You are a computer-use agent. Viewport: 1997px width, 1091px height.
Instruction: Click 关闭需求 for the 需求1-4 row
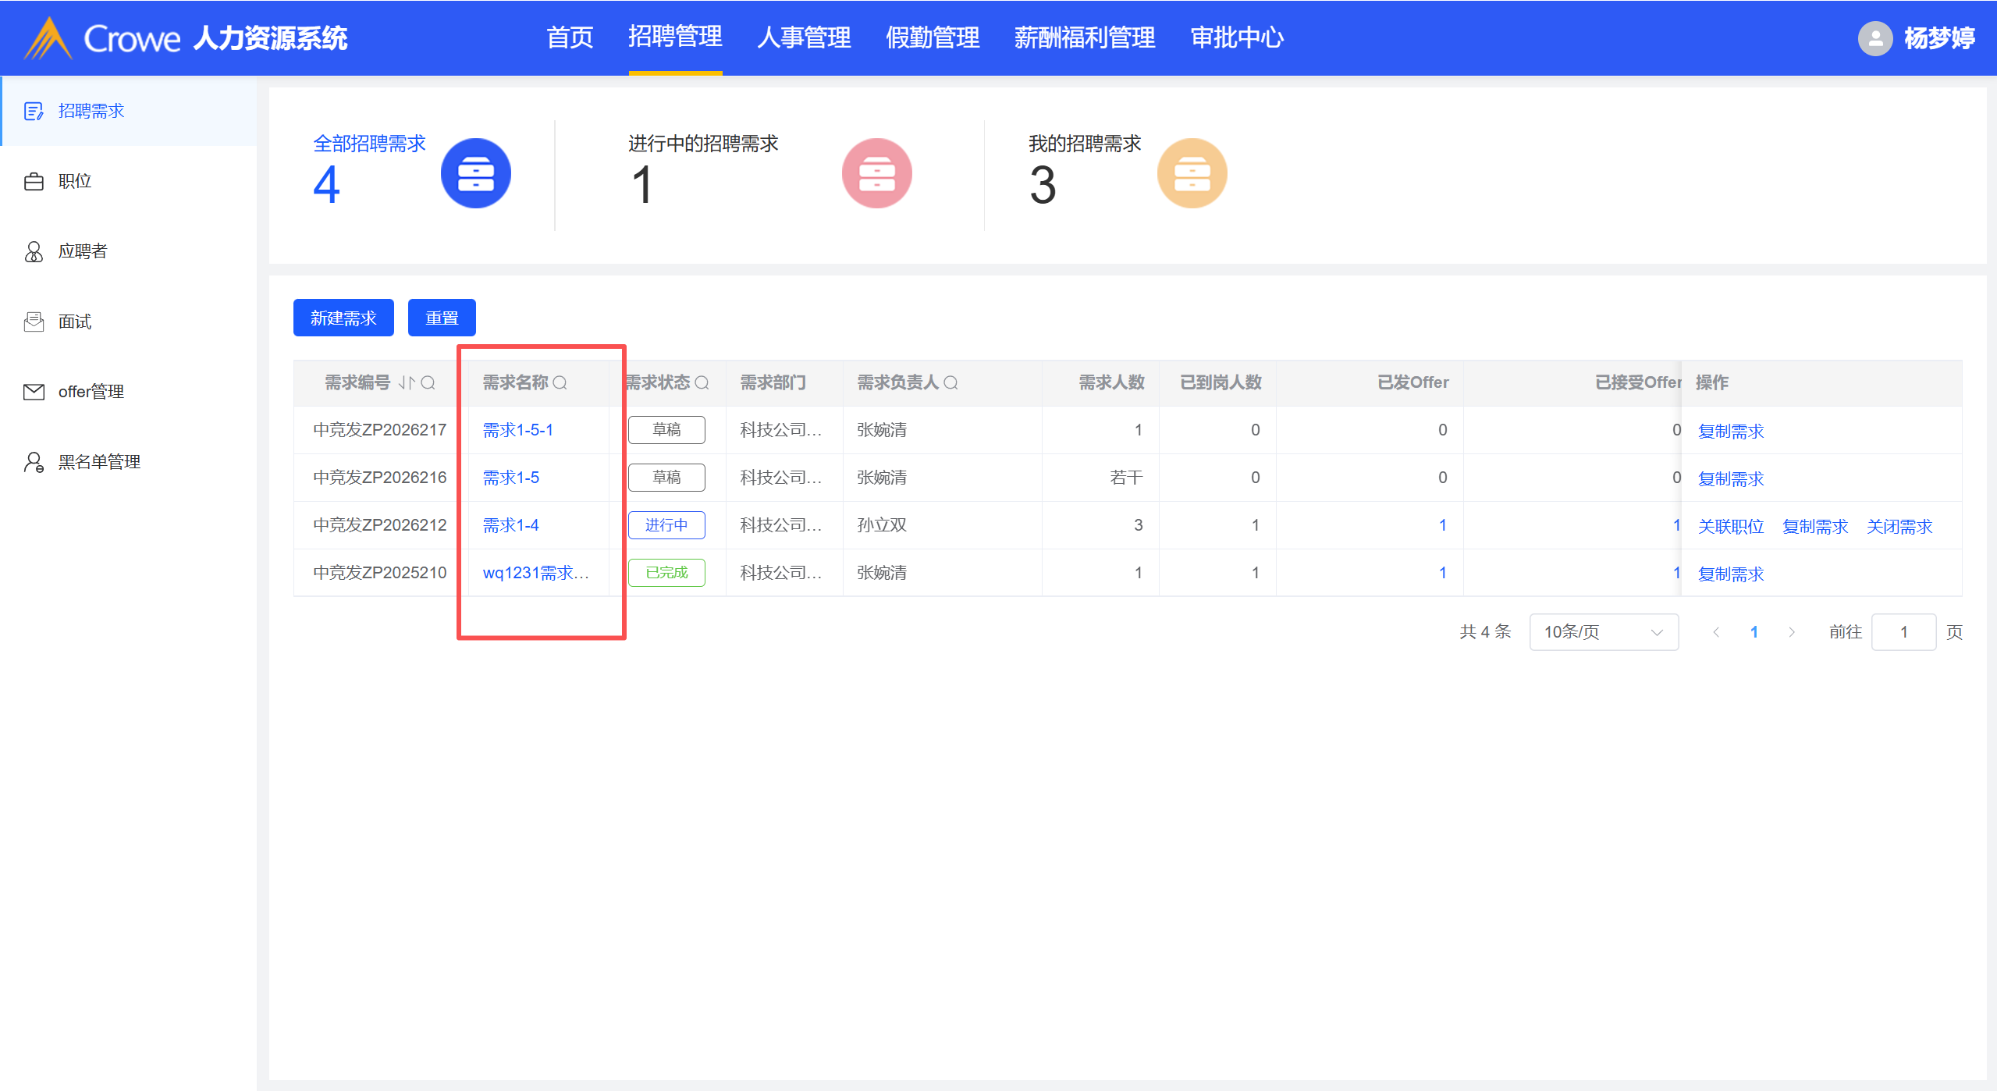1899,527
